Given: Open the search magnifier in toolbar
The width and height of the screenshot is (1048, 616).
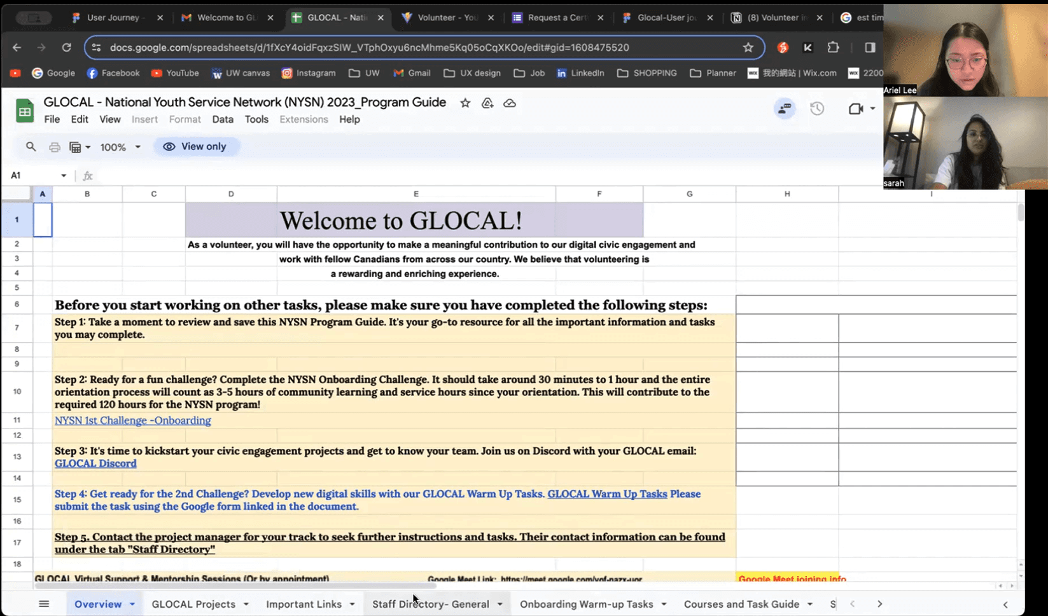Looking at the screenshot, I should (31, 147).
